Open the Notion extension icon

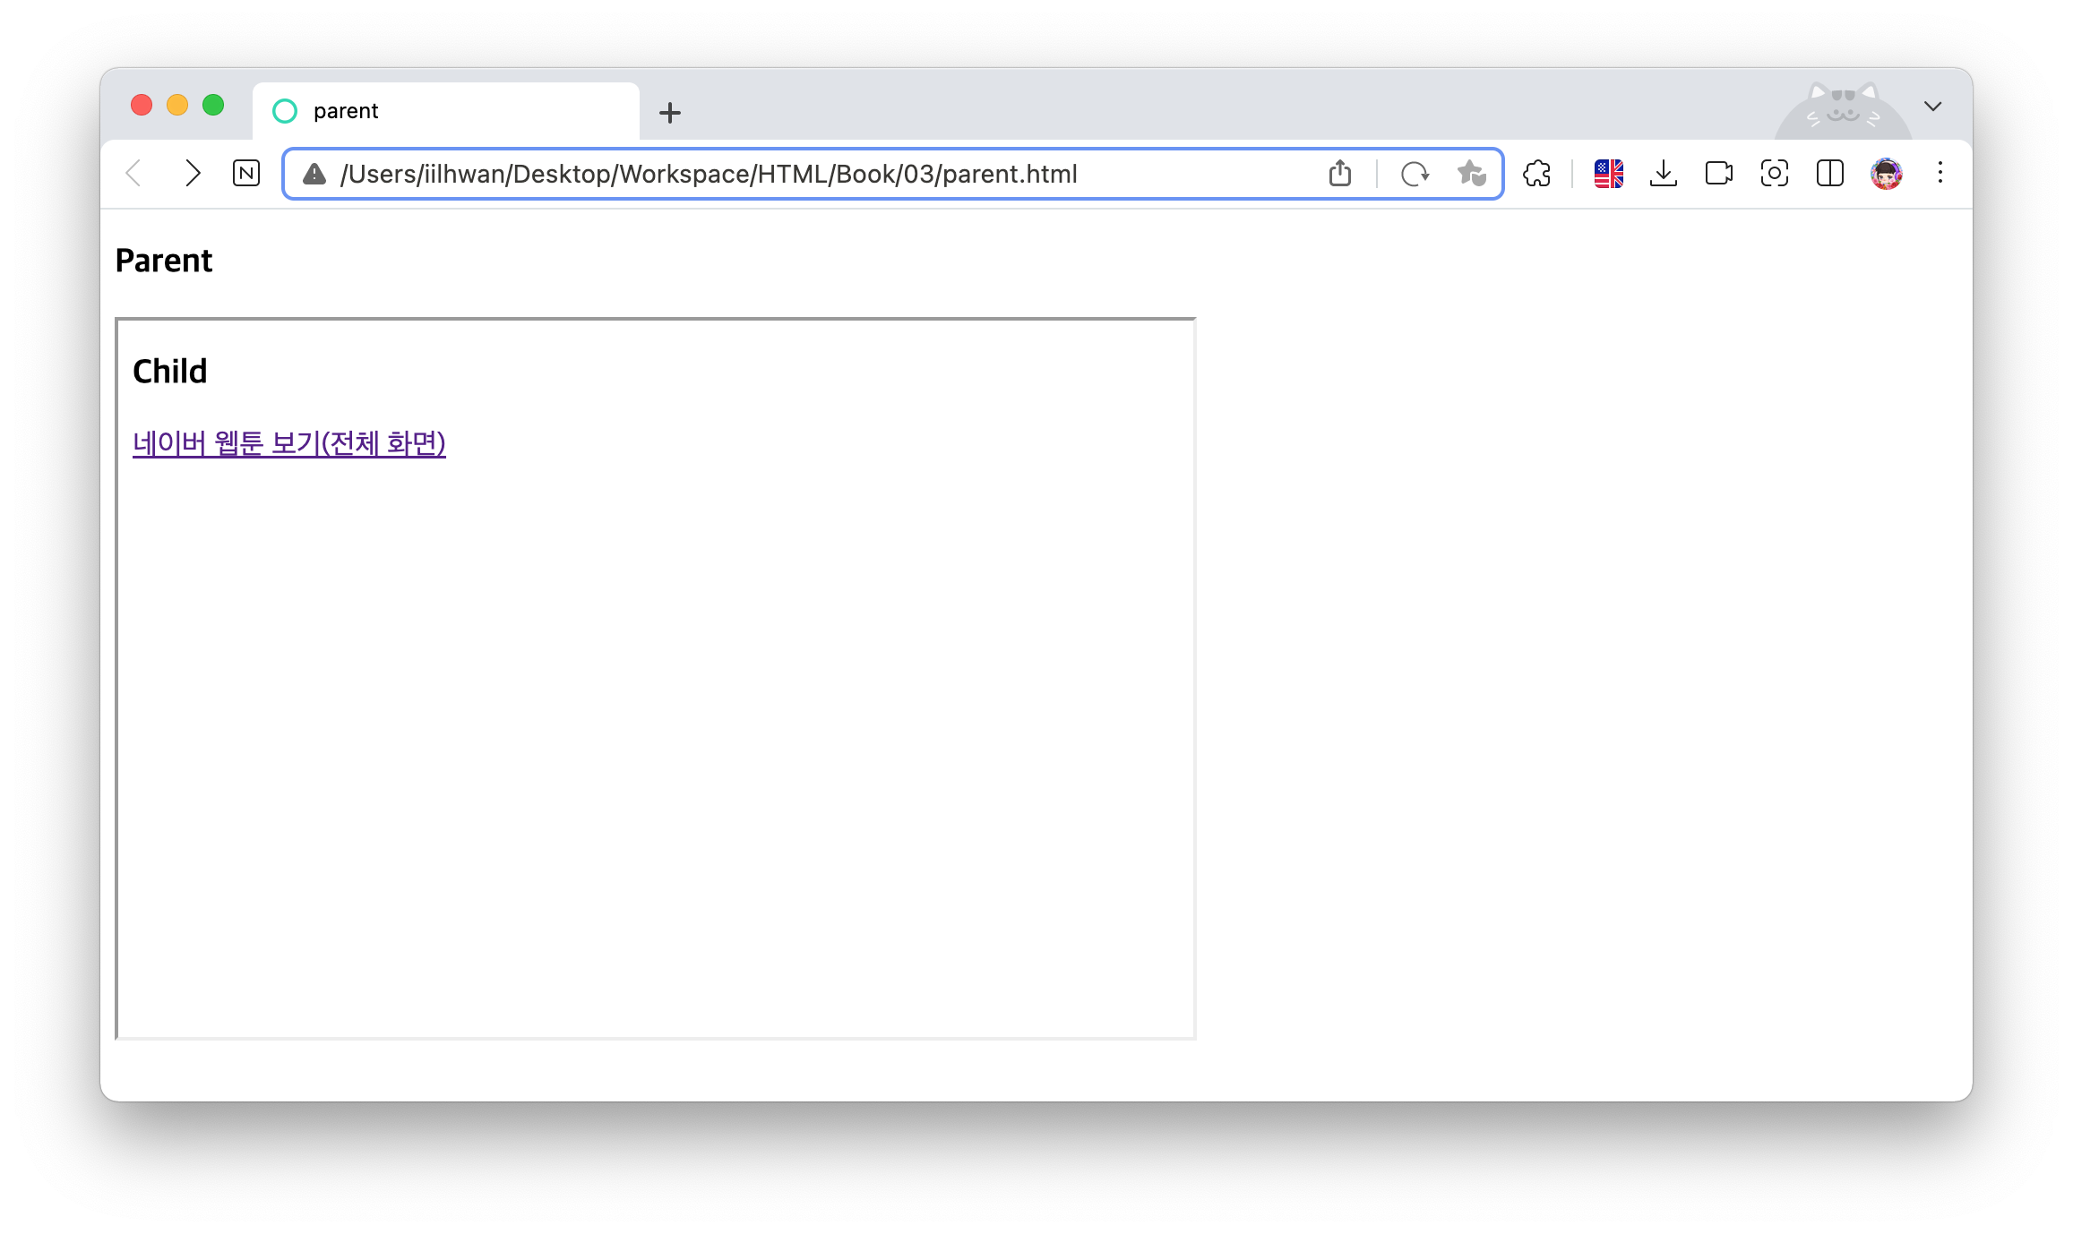click(246, 174)
